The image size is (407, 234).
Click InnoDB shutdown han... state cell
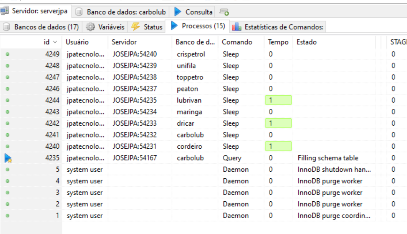click(334, 169)
